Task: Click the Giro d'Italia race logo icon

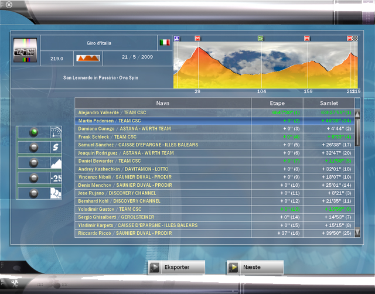Action: pyautogui.click(x=25, y=50)
